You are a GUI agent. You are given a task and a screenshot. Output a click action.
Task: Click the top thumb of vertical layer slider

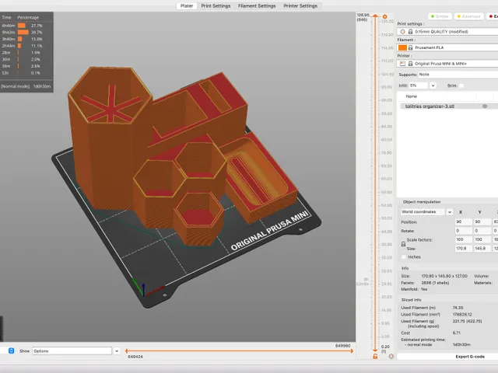[375, 16]
